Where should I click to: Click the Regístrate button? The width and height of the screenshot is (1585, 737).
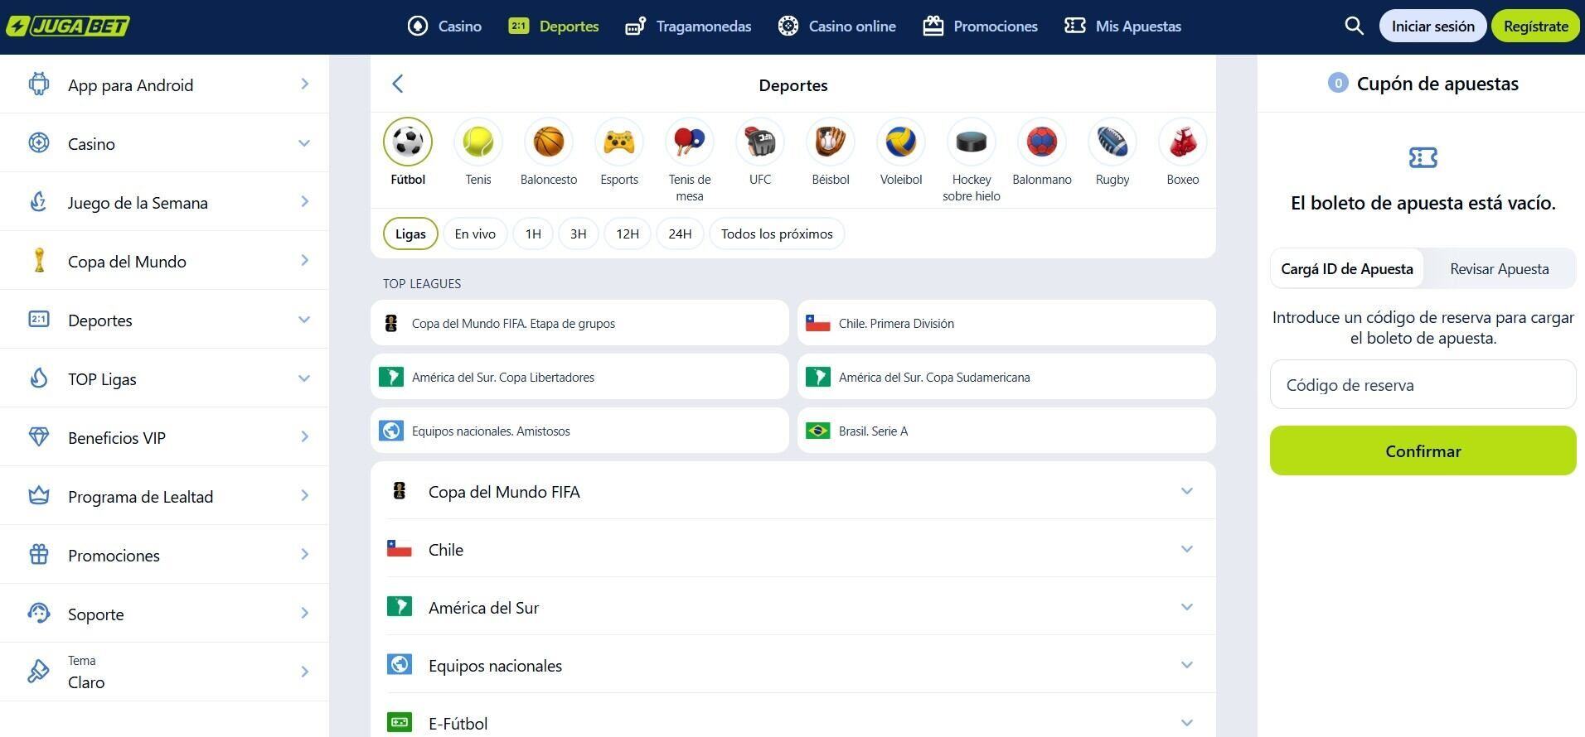[x=1535, y=26]
